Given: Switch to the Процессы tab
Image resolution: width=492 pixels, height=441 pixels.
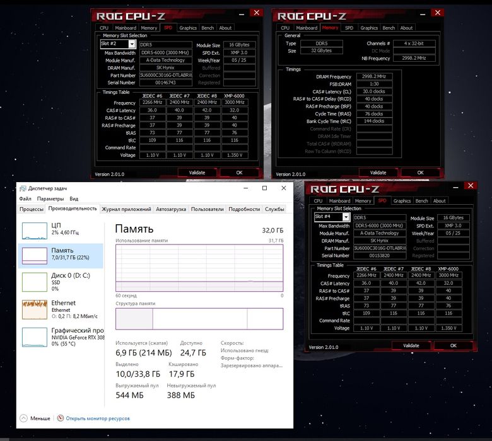Looking at the screenshot, I should [x=32, y=209].
